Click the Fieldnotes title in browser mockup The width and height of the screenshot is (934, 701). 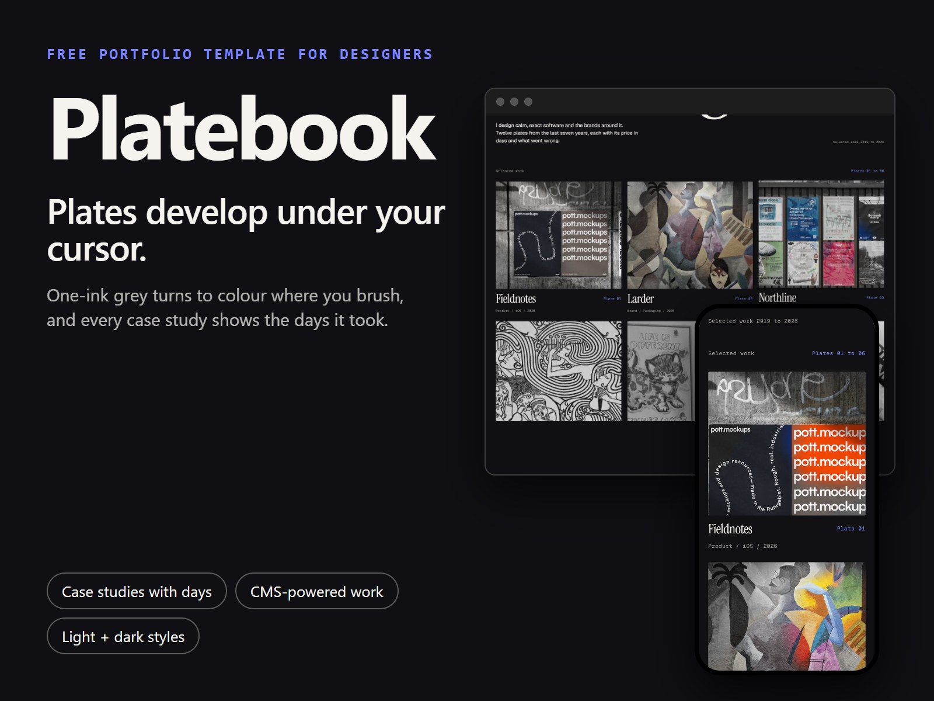pyautogui.click(x=516, y=299)
